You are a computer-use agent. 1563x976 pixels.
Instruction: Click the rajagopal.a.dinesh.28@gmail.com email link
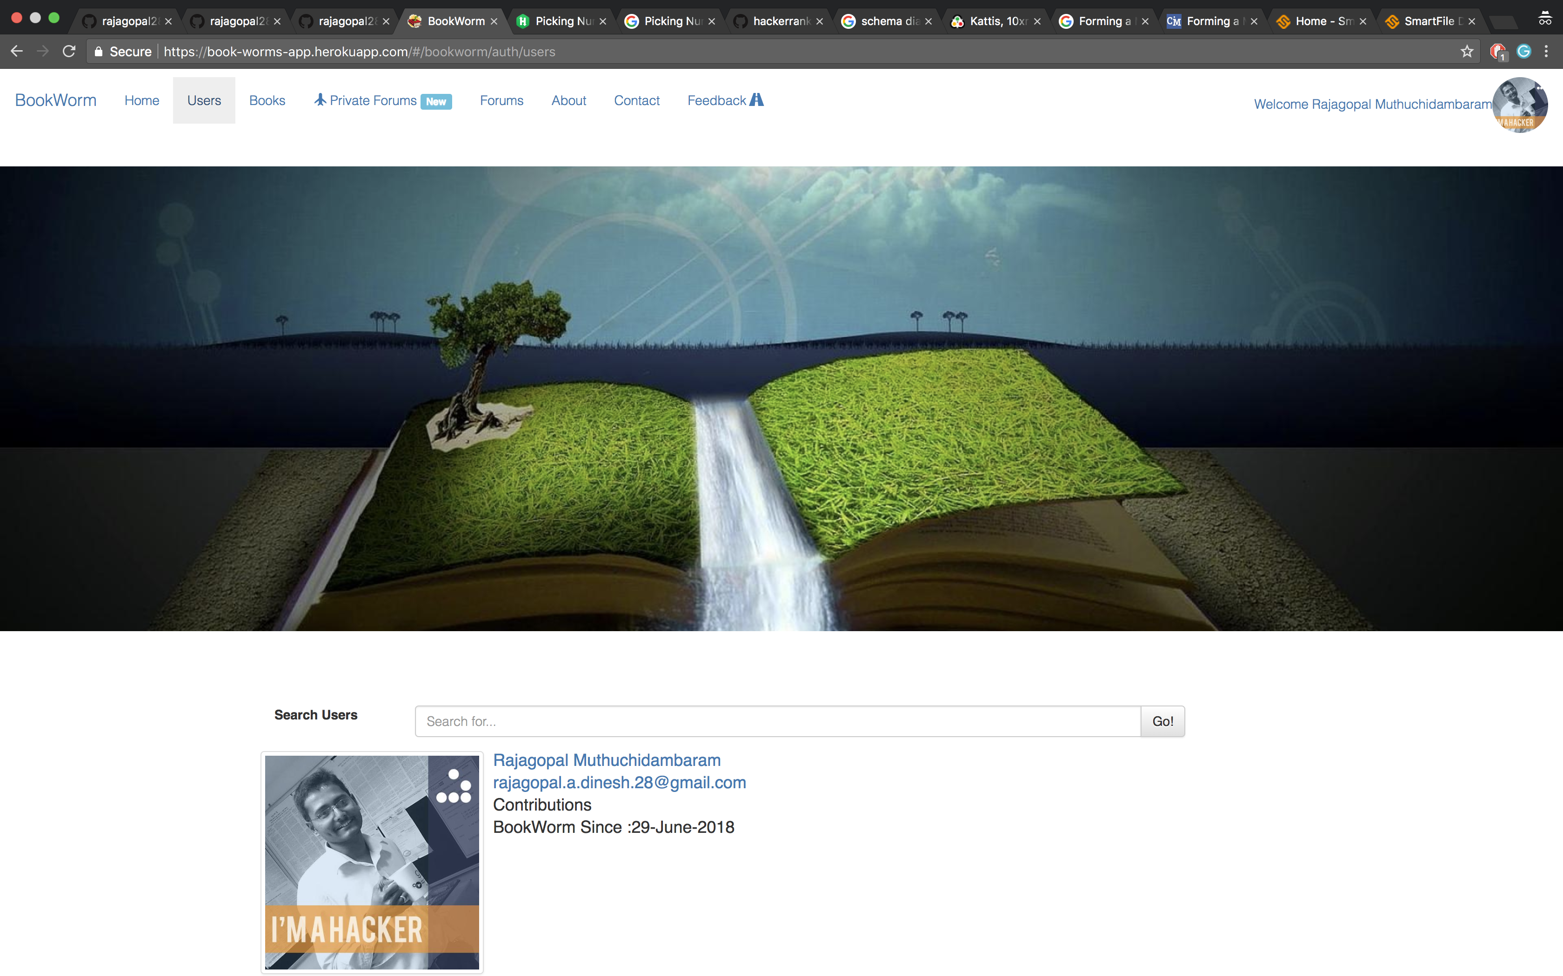(x=620, y=782)
